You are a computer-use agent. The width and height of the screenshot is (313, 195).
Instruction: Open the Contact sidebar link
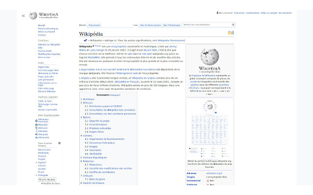pos(42,35)
